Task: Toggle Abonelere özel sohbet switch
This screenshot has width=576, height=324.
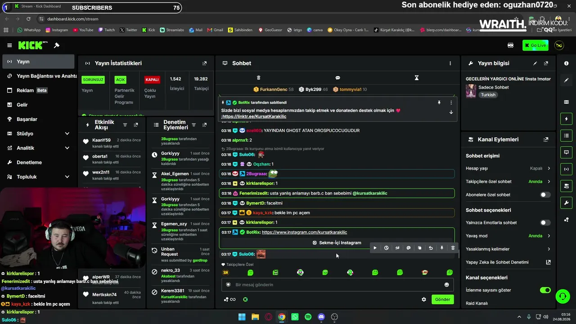Action: pos(545,195)
